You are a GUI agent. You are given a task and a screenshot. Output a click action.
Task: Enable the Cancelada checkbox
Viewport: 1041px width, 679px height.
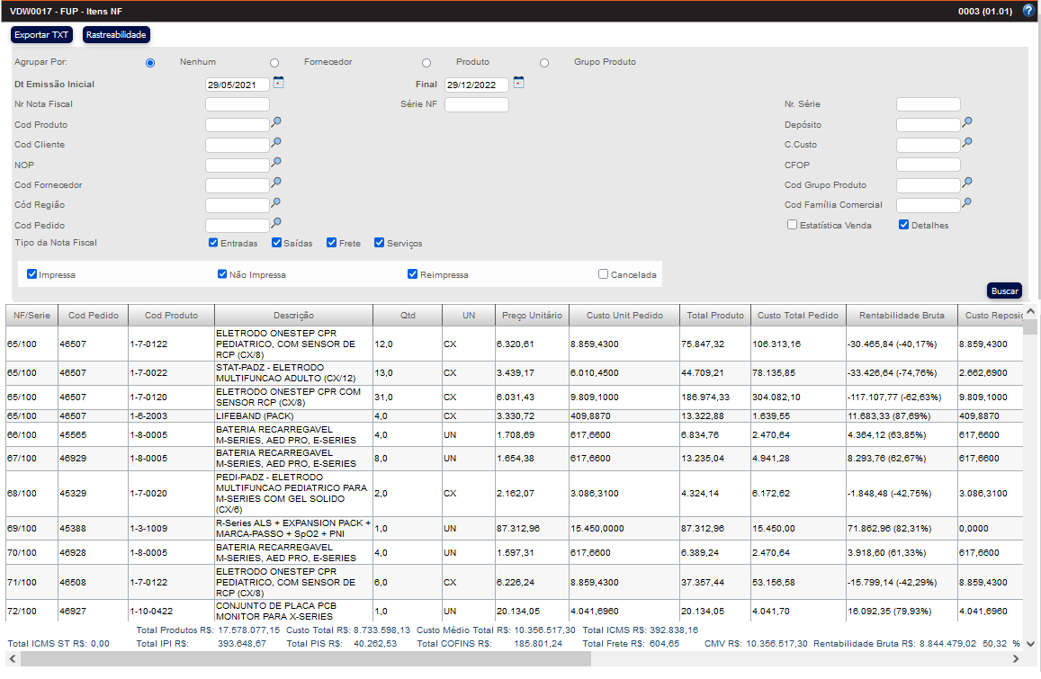604,274
